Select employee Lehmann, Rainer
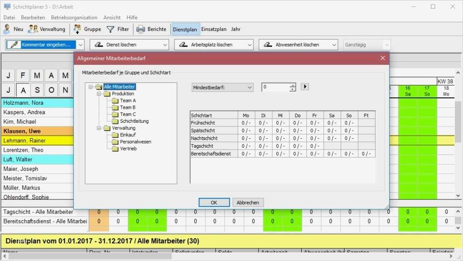Screen dimensions: 463x261 click(38, 140)
